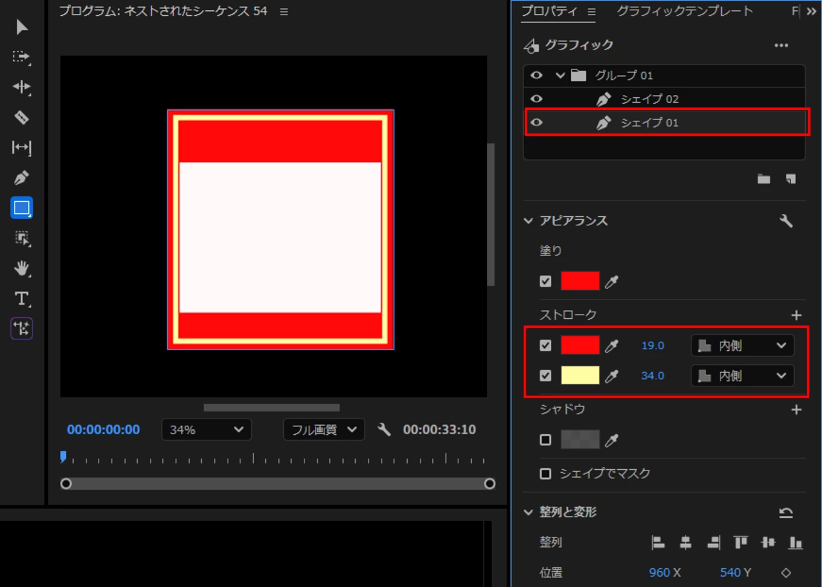The height and width of the screenshot is (587, 822).
Task: Select the Track Select Forward tool
Action: tap(22, 57)
